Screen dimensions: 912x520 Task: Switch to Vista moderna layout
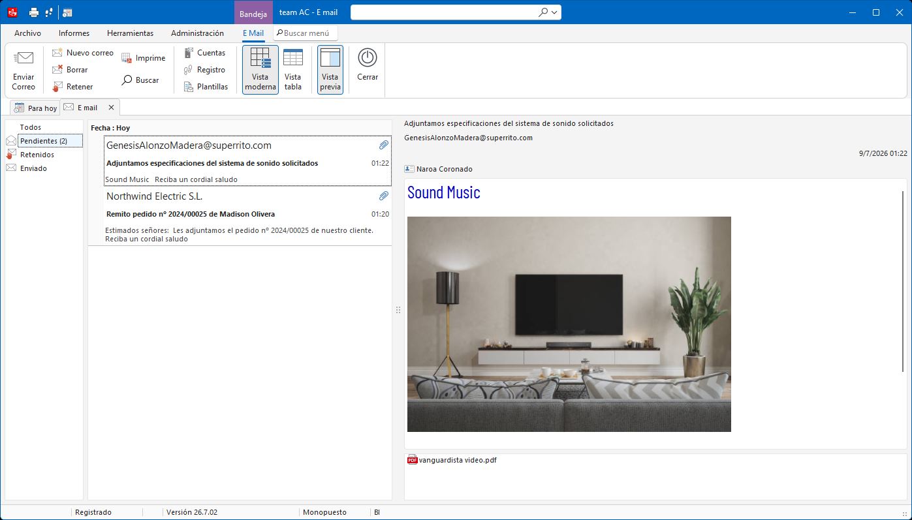coord(260,69)
